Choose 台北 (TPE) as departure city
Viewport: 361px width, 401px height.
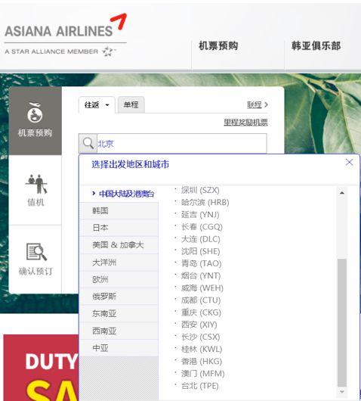pyautogui.click(x=200, y=386)
